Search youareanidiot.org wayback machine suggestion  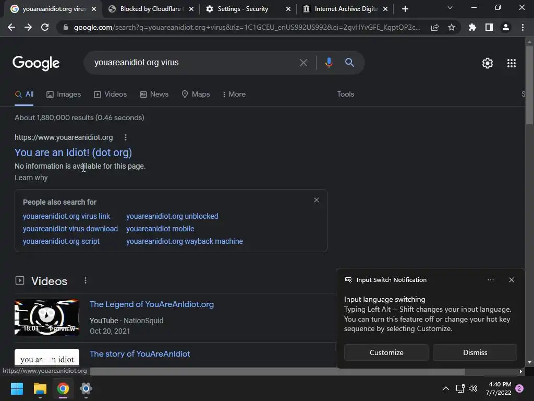coord(184,241)
